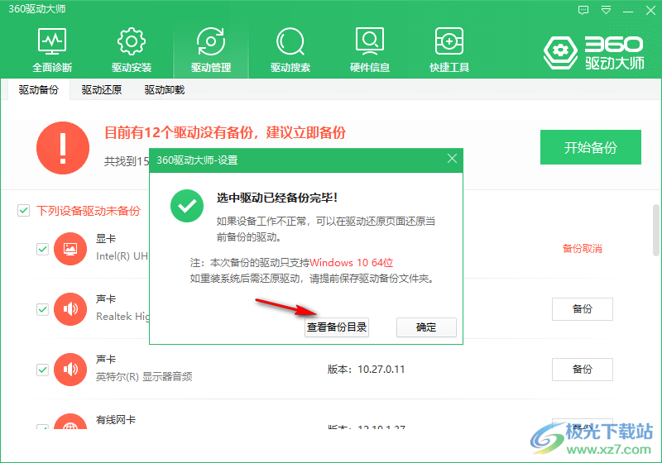Open the 驱动搜索 search icon
This screenshot has width=662, height=463.
290,50
